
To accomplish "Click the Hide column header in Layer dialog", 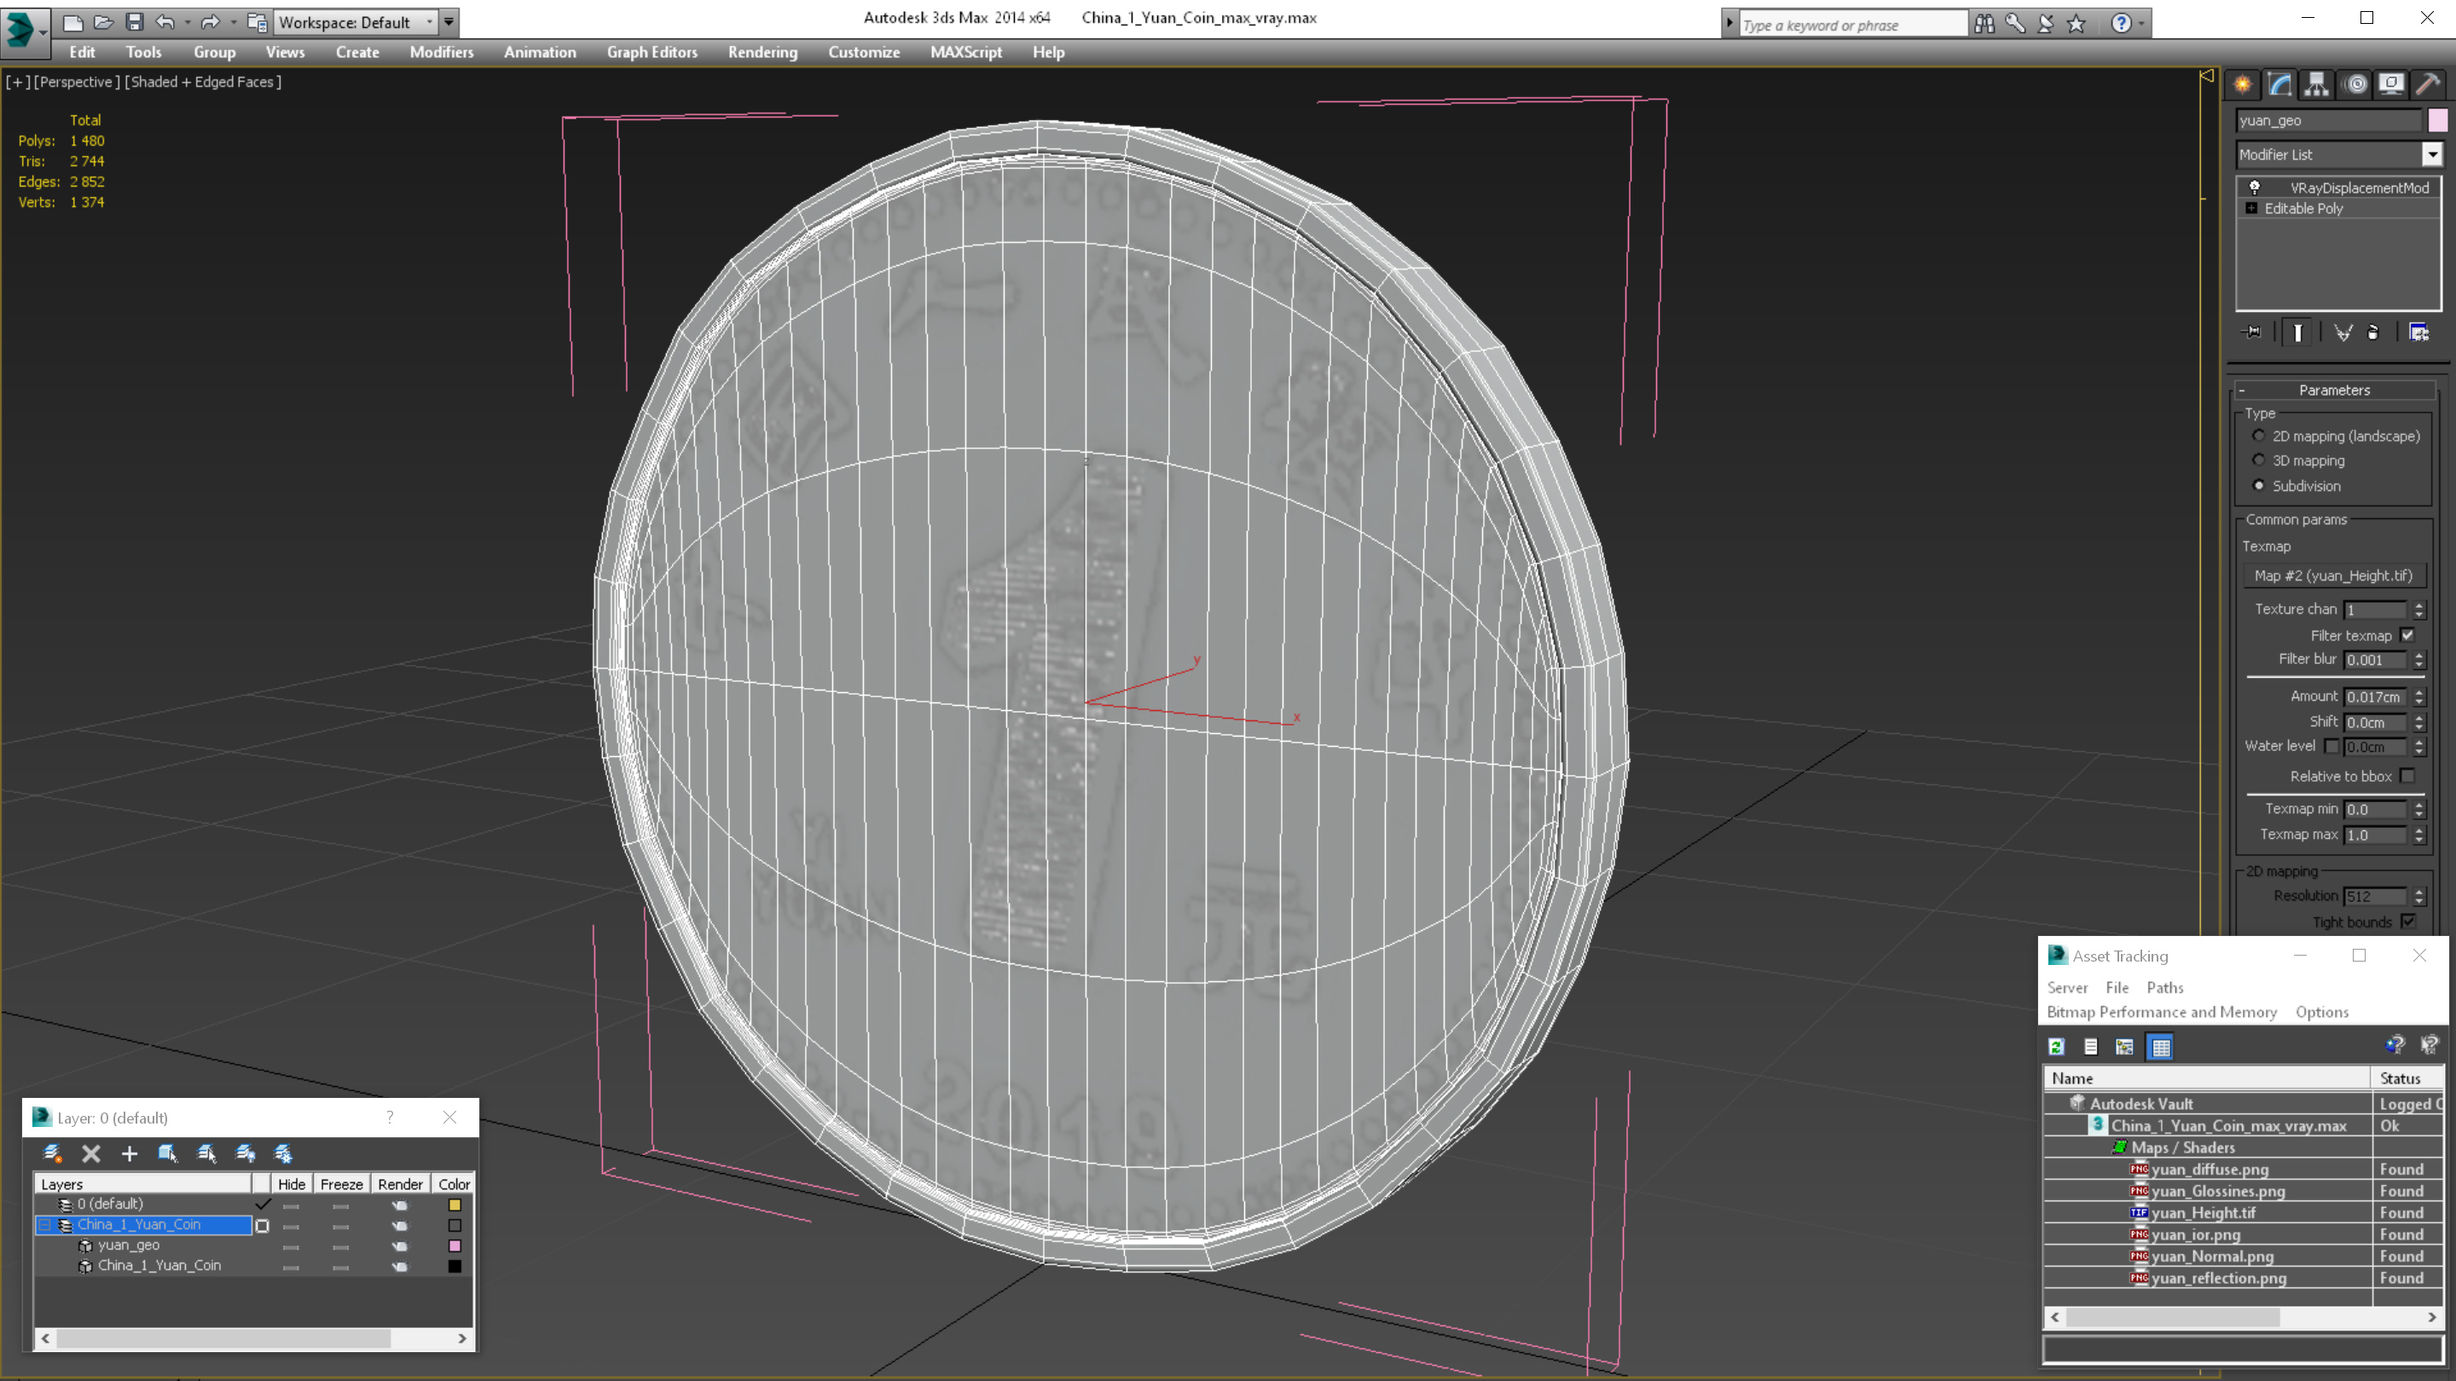I will point(291,1184).
